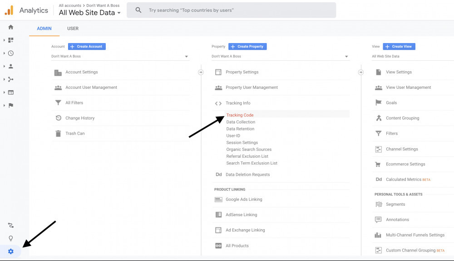Go to Home via house icon
Image resolution: width=454 pixels, height=261 pixels.
pyautogui.click(x=11, y=27)
